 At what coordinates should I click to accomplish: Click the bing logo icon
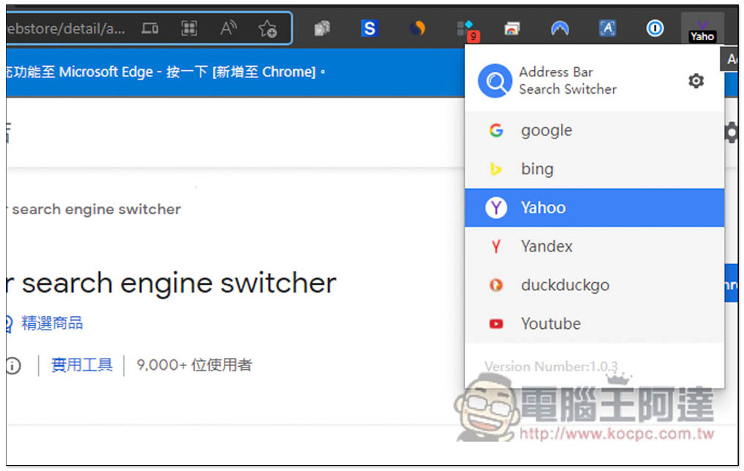click(x=496, y=169)
